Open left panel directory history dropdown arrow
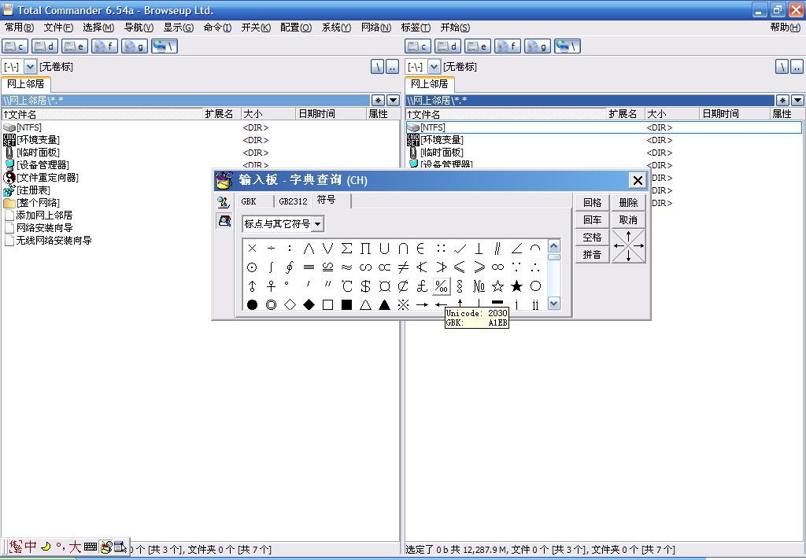 [393, 100]
